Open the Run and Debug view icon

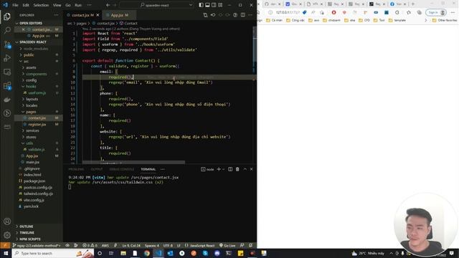pyautogui.click(x=7, y=58)
